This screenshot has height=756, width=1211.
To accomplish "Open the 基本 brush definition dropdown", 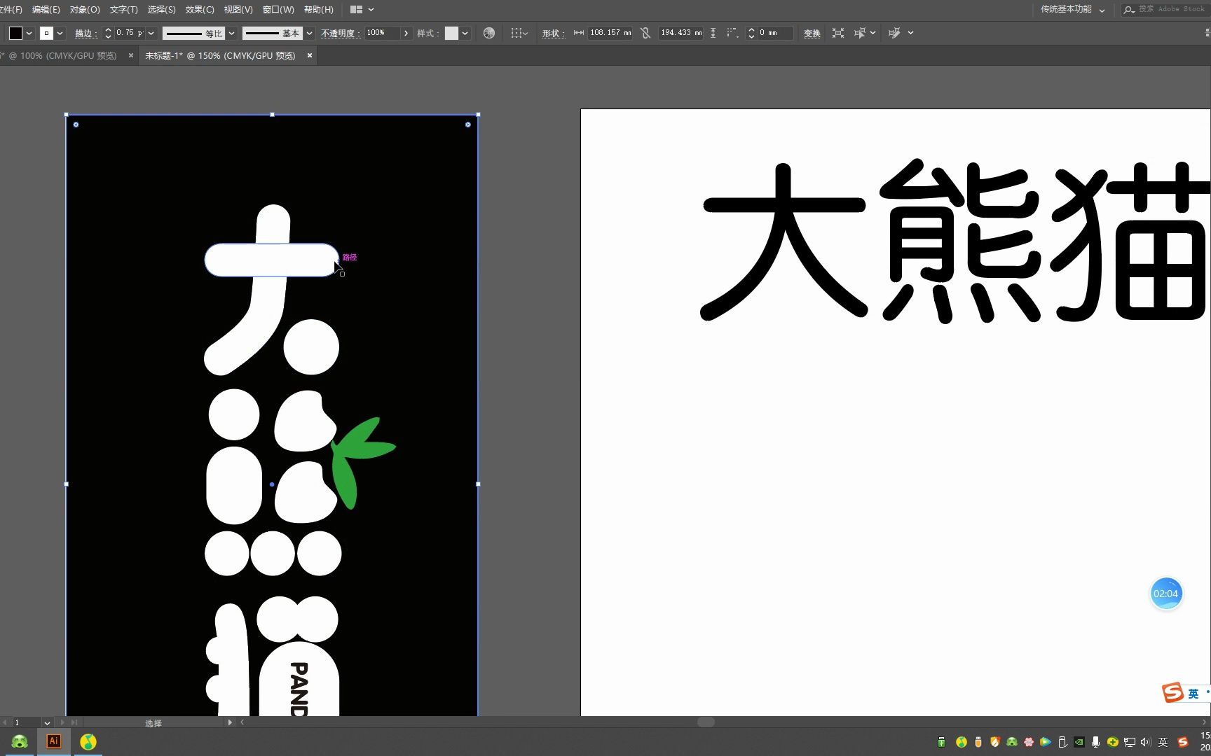I will (x=309, y=33).
